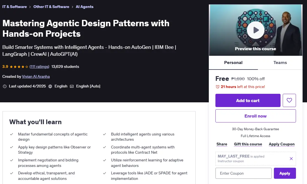The width and height of the screenshot is (307, 184).
Task: Click the Add to cart button
Action: click(x=248, y=100)
